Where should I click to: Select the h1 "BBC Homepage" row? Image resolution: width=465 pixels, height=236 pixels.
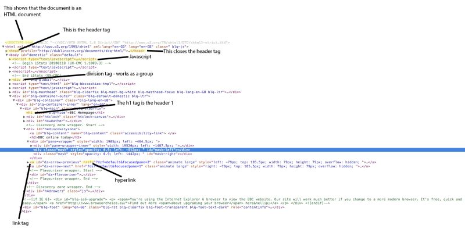(x=65, y=113)
